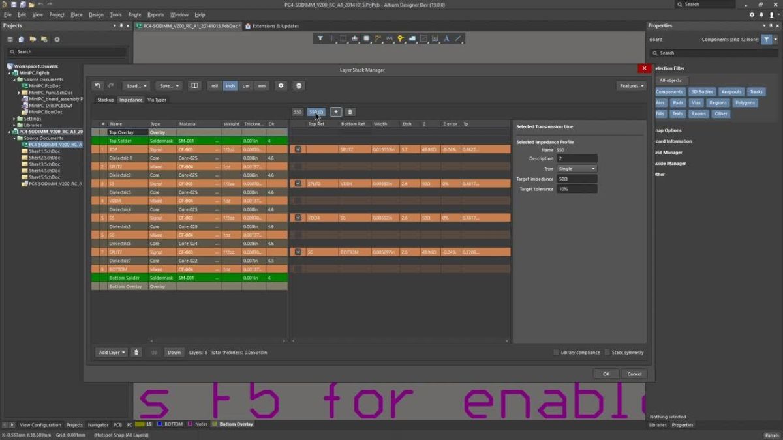
Task: Add a new impedance profile with plus button
Action: (336, 111)
